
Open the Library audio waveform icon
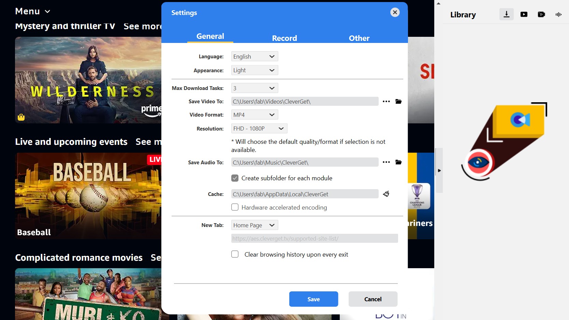[x=558, y=14]
